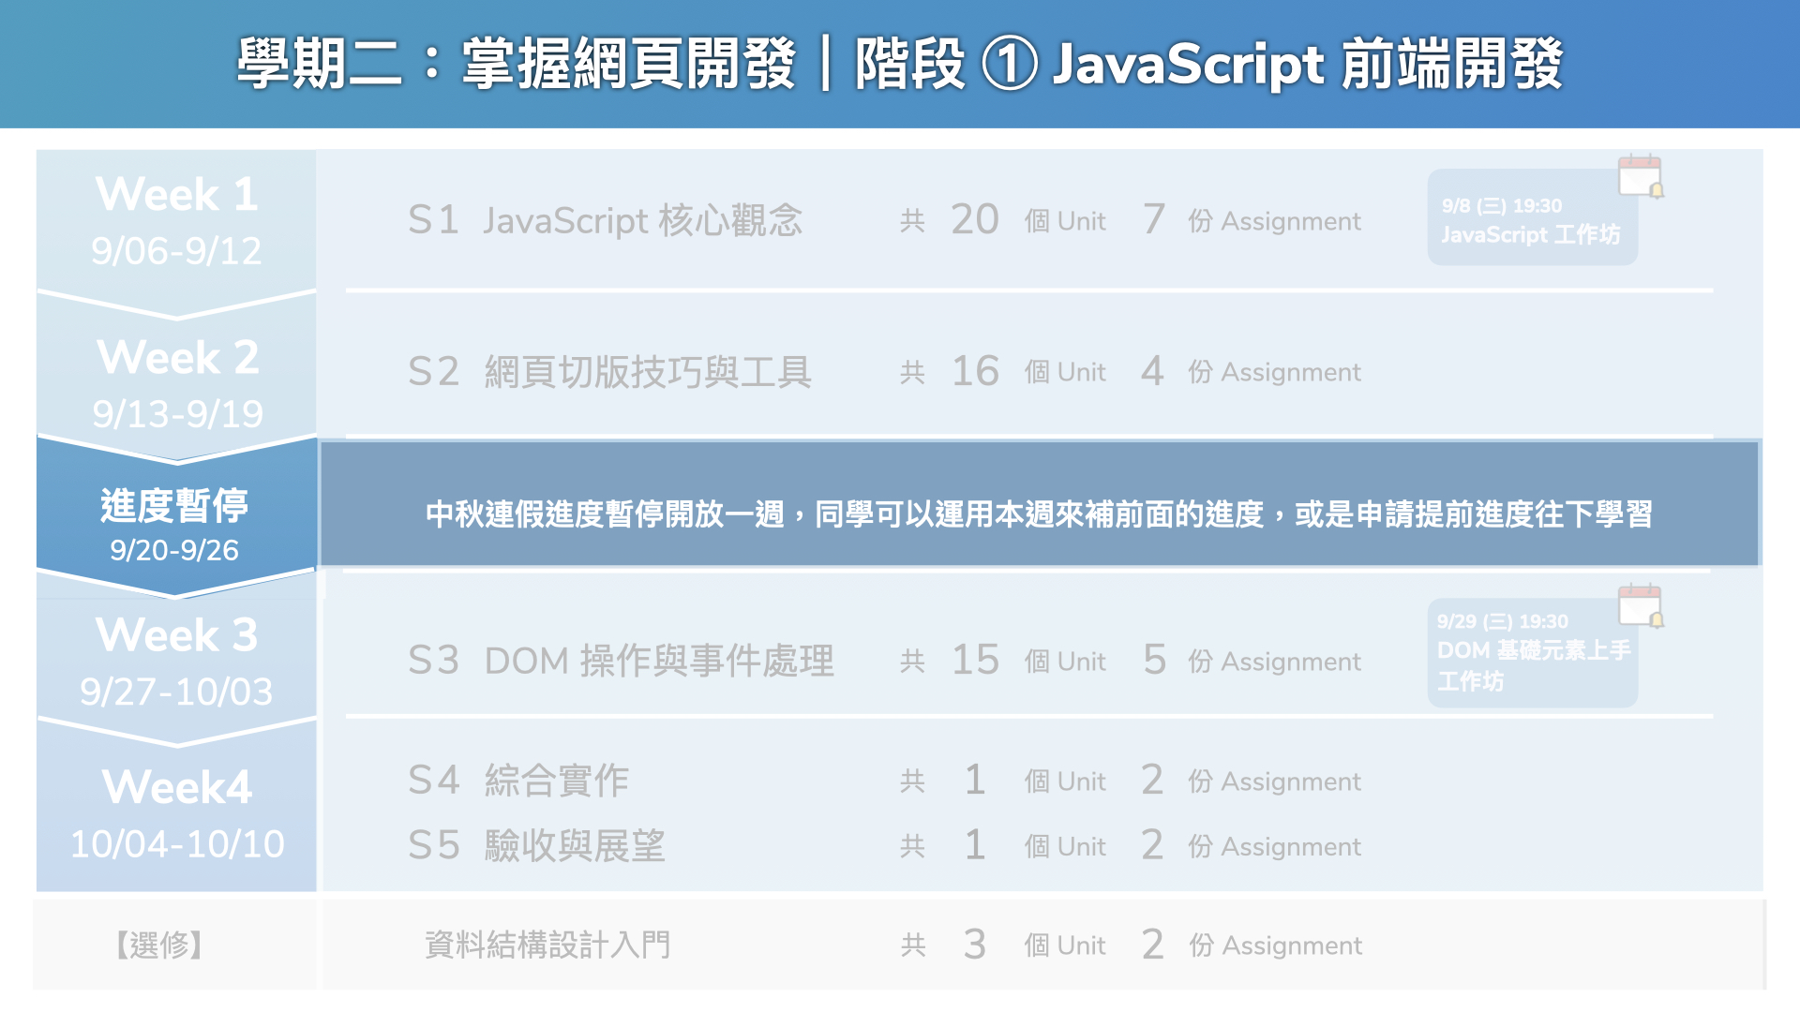Click the S1 JavaScript 核心觀念 course row
The height and width of the screenshot is (1012, 1800).
tap(605, 221)
